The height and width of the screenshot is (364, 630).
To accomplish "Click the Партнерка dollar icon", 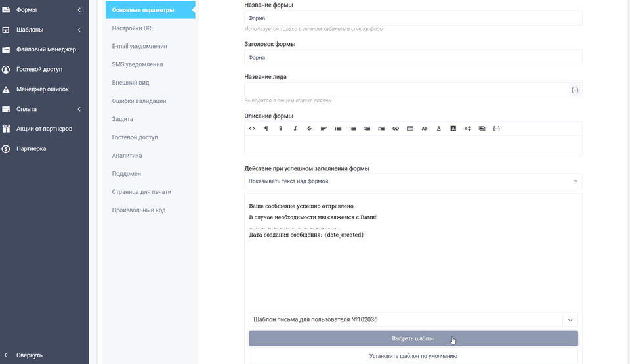I will [6, 148].
